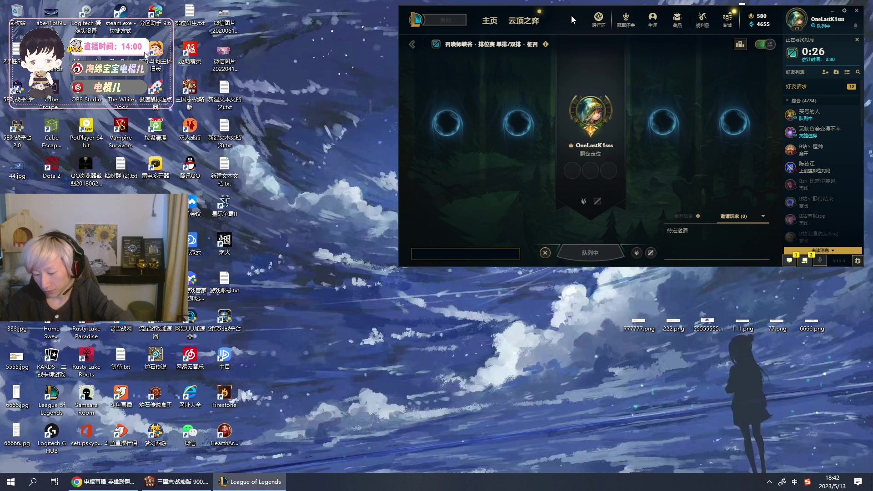Select friend 买号的人
The image size is (873, 491).
tap(822, 115)
